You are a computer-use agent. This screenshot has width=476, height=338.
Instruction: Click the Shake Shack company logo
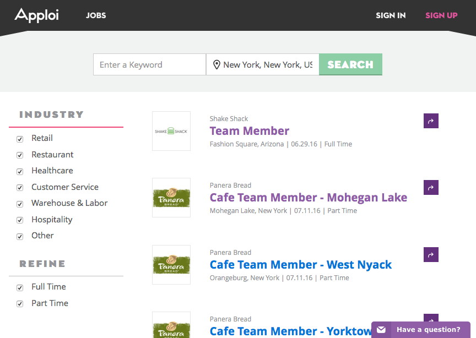[x=171, y=131]
